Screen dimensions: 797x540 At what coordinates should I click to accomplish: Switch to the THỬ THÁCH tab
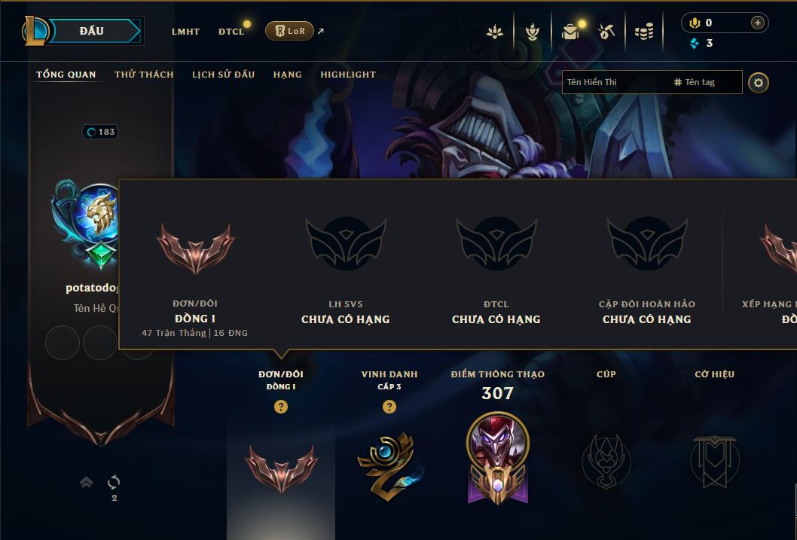pos(145,74)
